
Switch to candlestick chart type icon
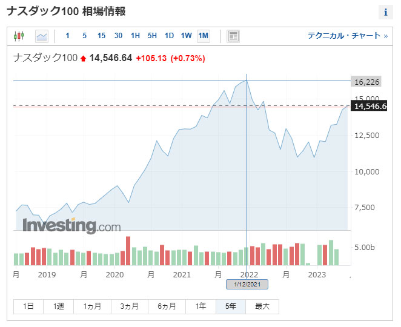click(19, 36)
